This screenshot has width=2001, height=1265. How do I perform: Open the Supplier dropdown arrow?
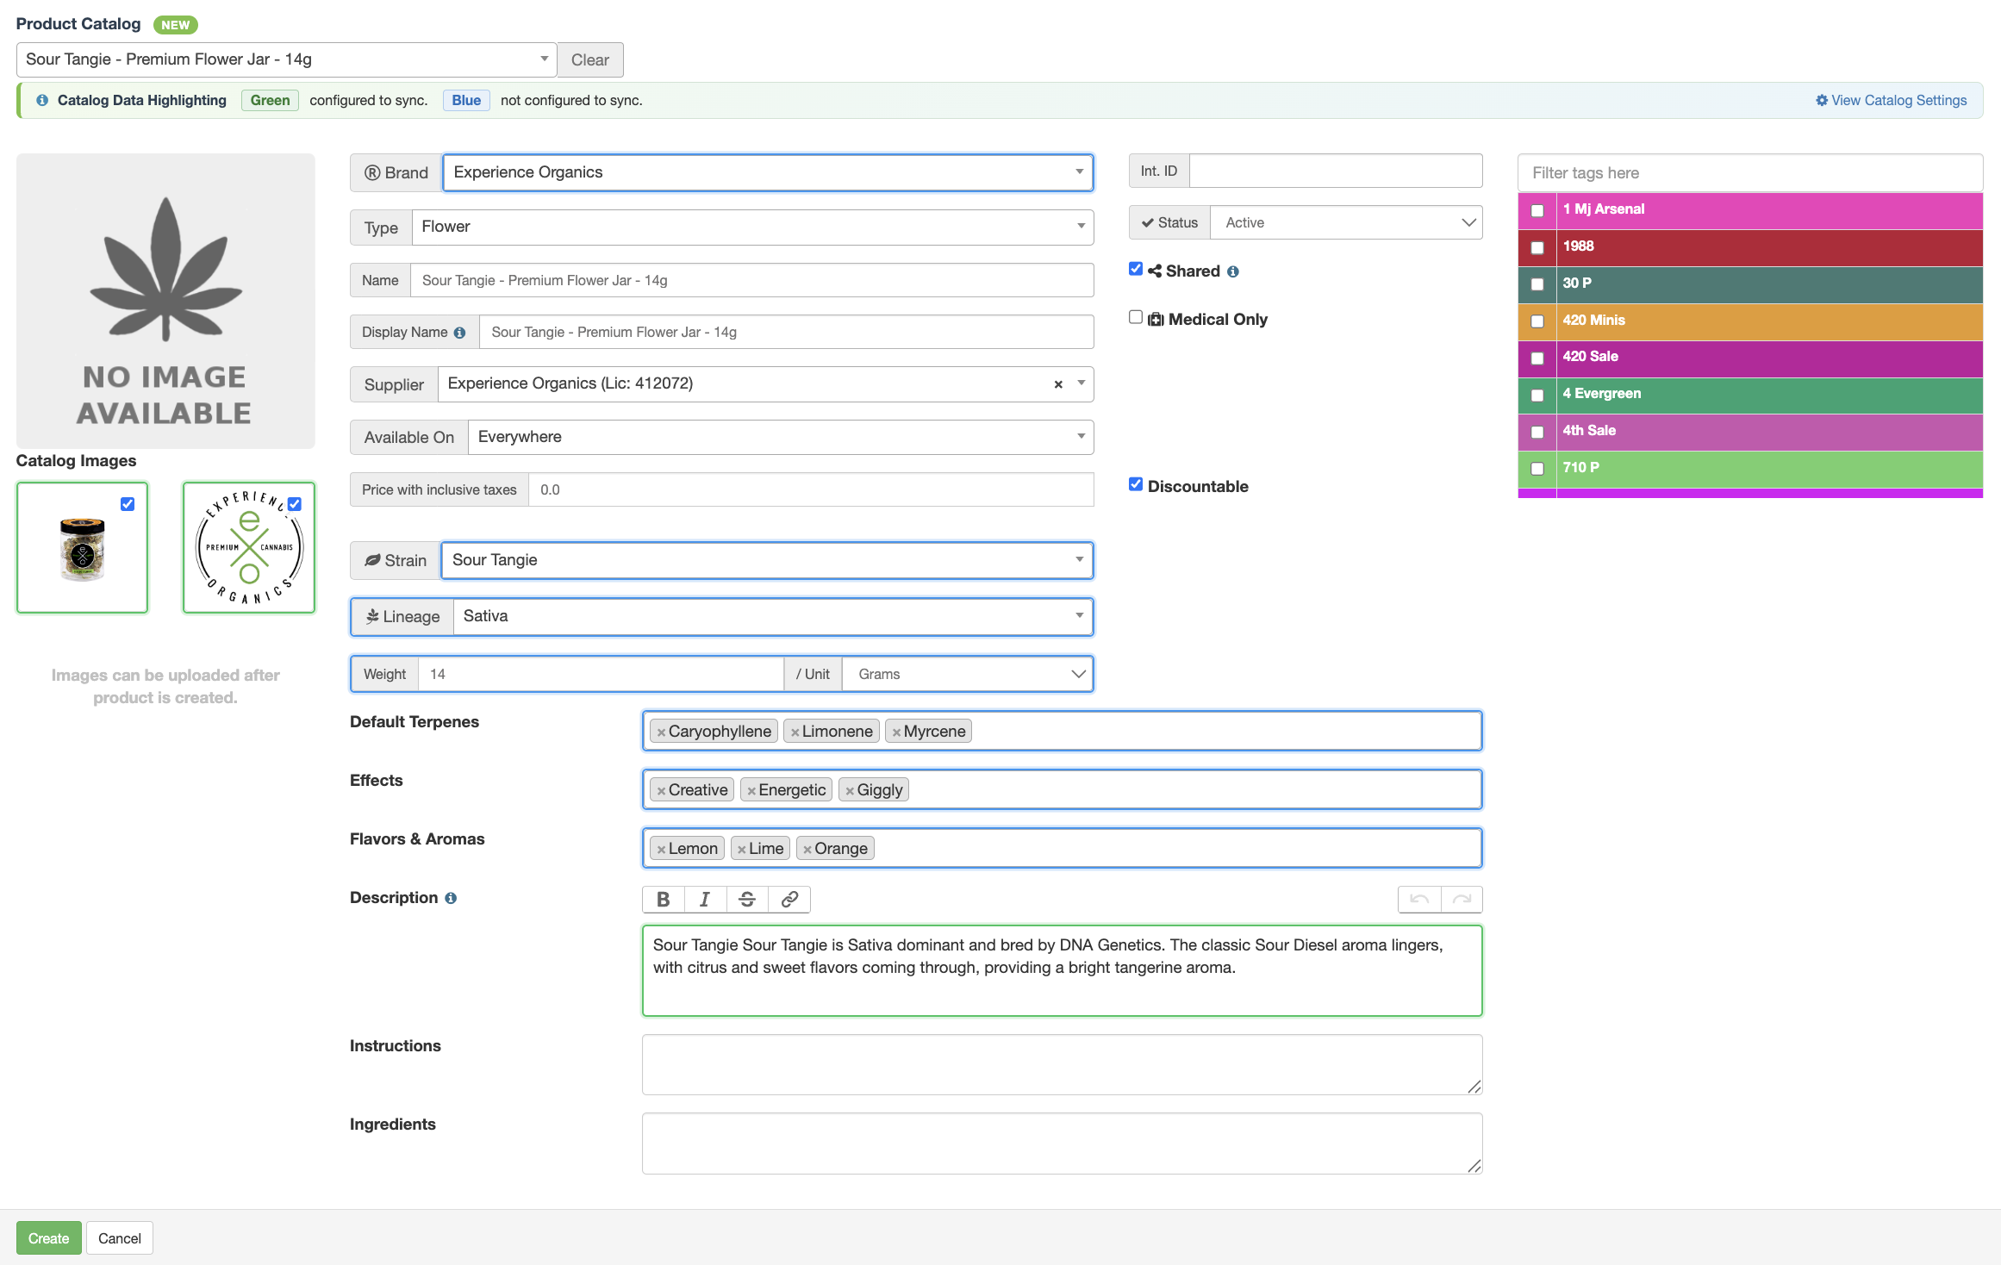click(1081, 383)
